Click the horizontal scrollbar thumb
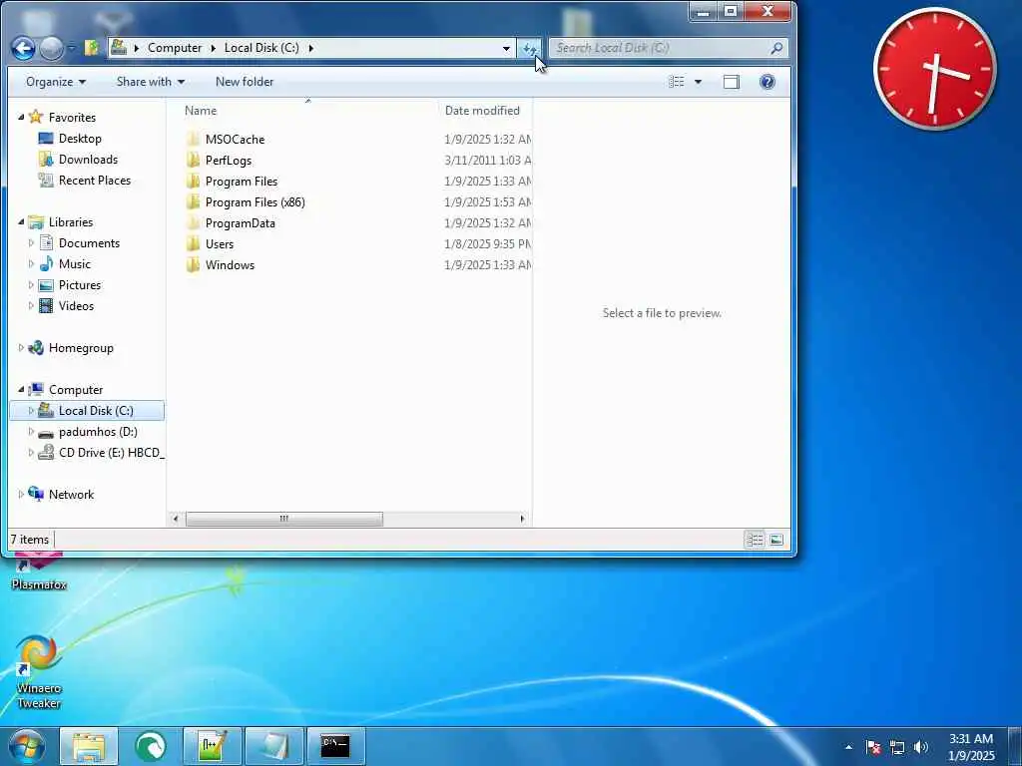The image size is (1022, 766). coord(284,519)
